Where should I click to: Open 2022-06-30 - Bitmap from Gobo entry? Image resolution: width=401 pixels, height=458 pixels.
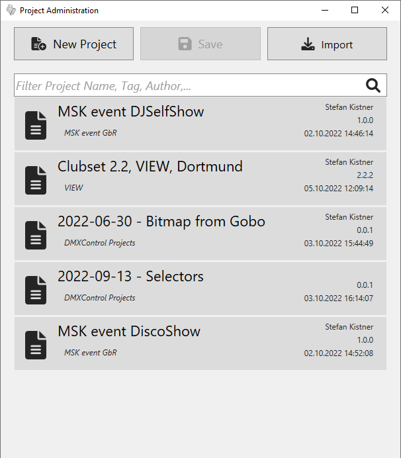click(x=161, y=222)
